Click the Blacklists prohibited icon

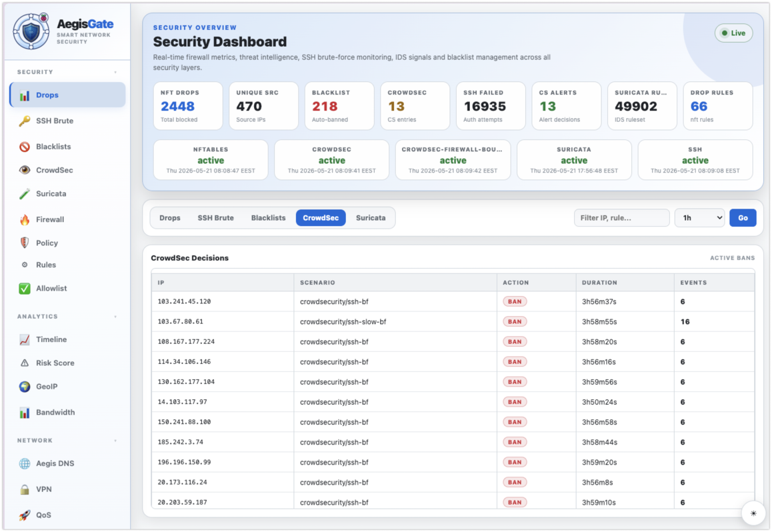tap(25, 147)
